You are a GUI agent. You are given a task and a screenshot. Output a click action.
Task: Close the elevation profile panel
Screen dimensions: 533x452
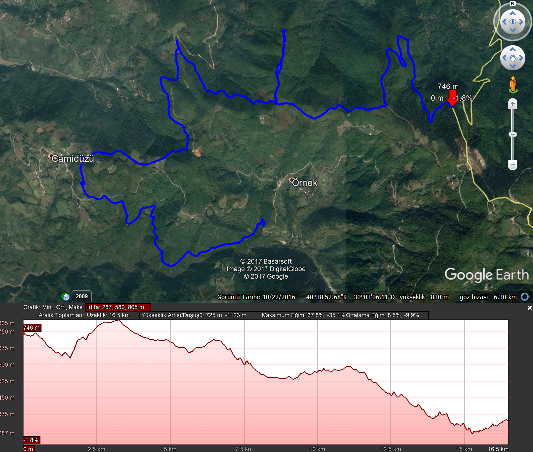coord(530,308)
